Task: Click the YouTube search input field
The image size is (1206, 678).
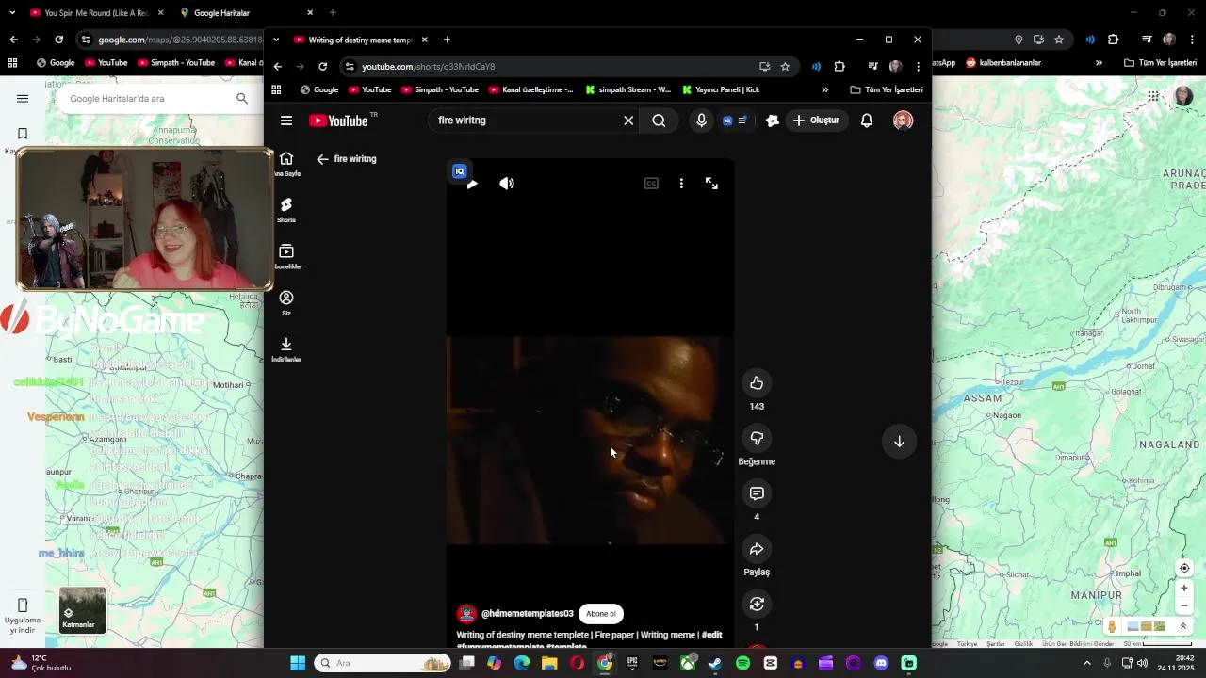Action: tap(526, 121)
